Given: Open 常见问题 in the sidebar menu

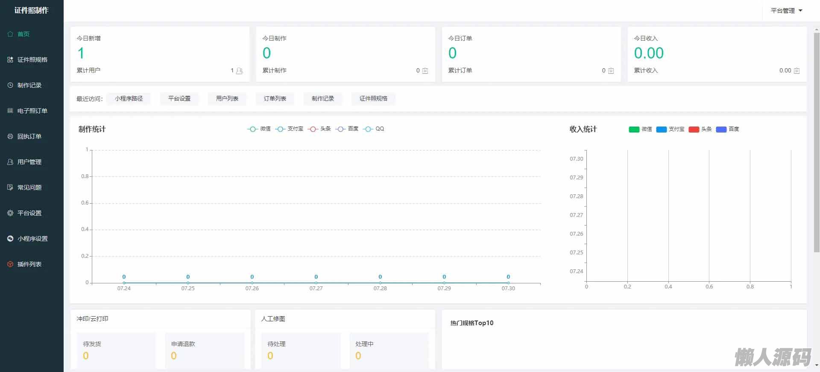Looking at the screenshot, I should click(29, 187).
